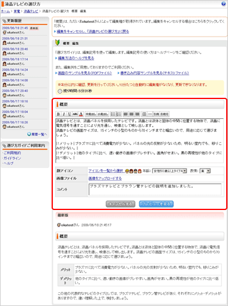Go to the Home (ホーム) breadcrumb link

click(5, 11)
